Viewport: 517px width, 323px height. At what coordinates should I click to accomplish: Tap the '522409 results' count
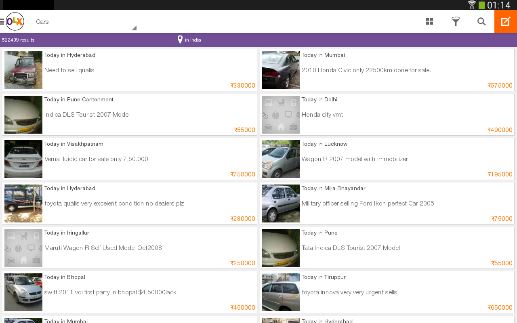pyautogui.click(x=18, y=40)
